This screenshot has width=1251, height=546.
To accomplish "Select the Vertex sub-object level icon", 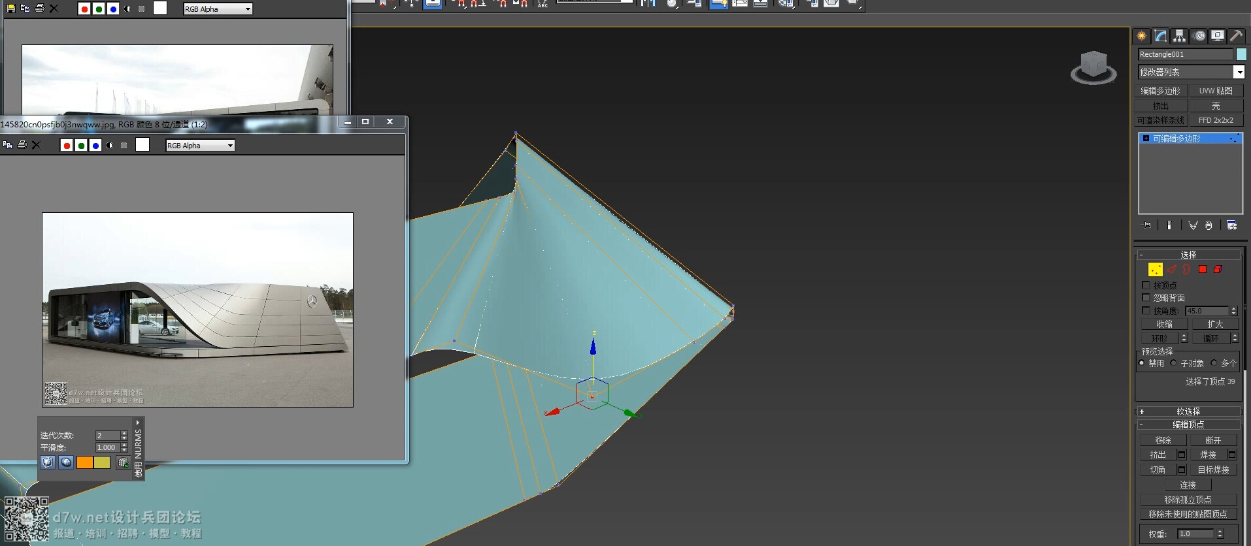I will click(x=1156, y=269).
